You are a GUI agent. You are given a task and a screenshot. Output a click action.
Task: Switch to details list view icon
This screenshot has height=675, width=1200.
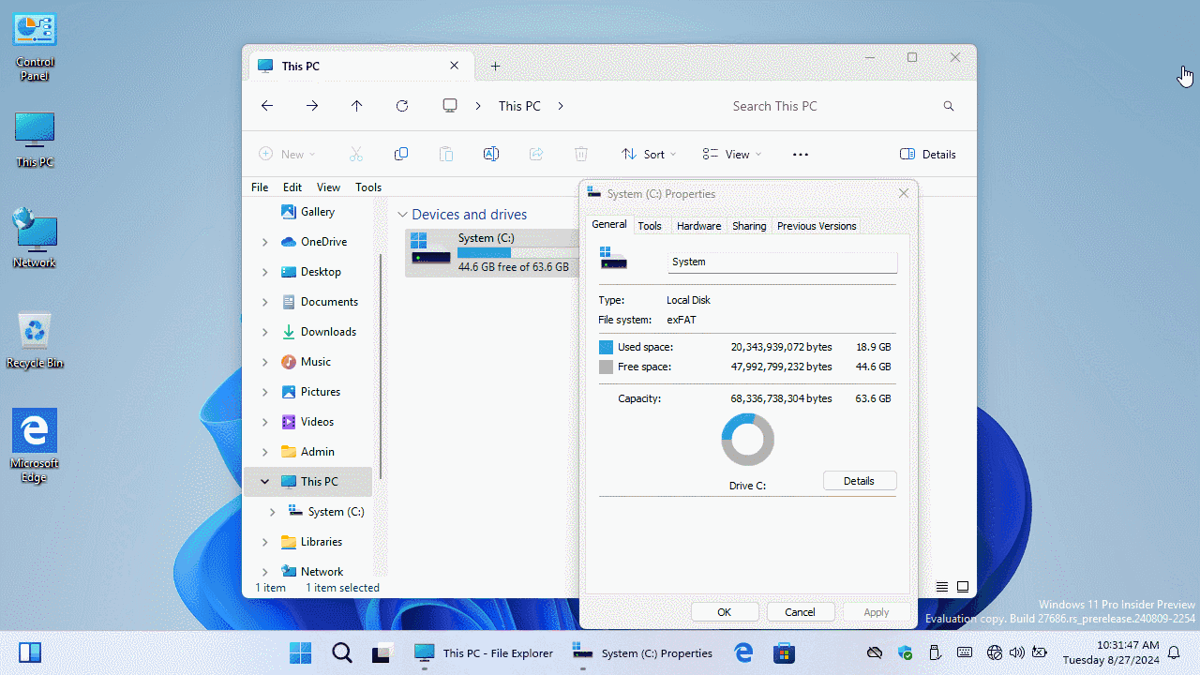tap(942, 587)
